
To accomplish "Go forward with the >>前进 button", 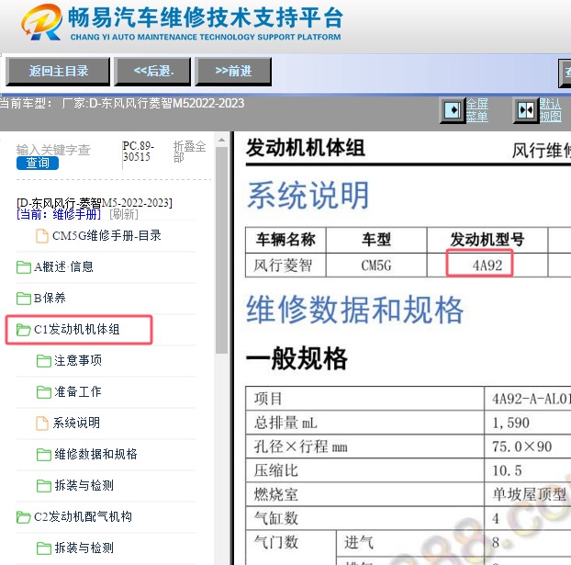I will point(233,71).
